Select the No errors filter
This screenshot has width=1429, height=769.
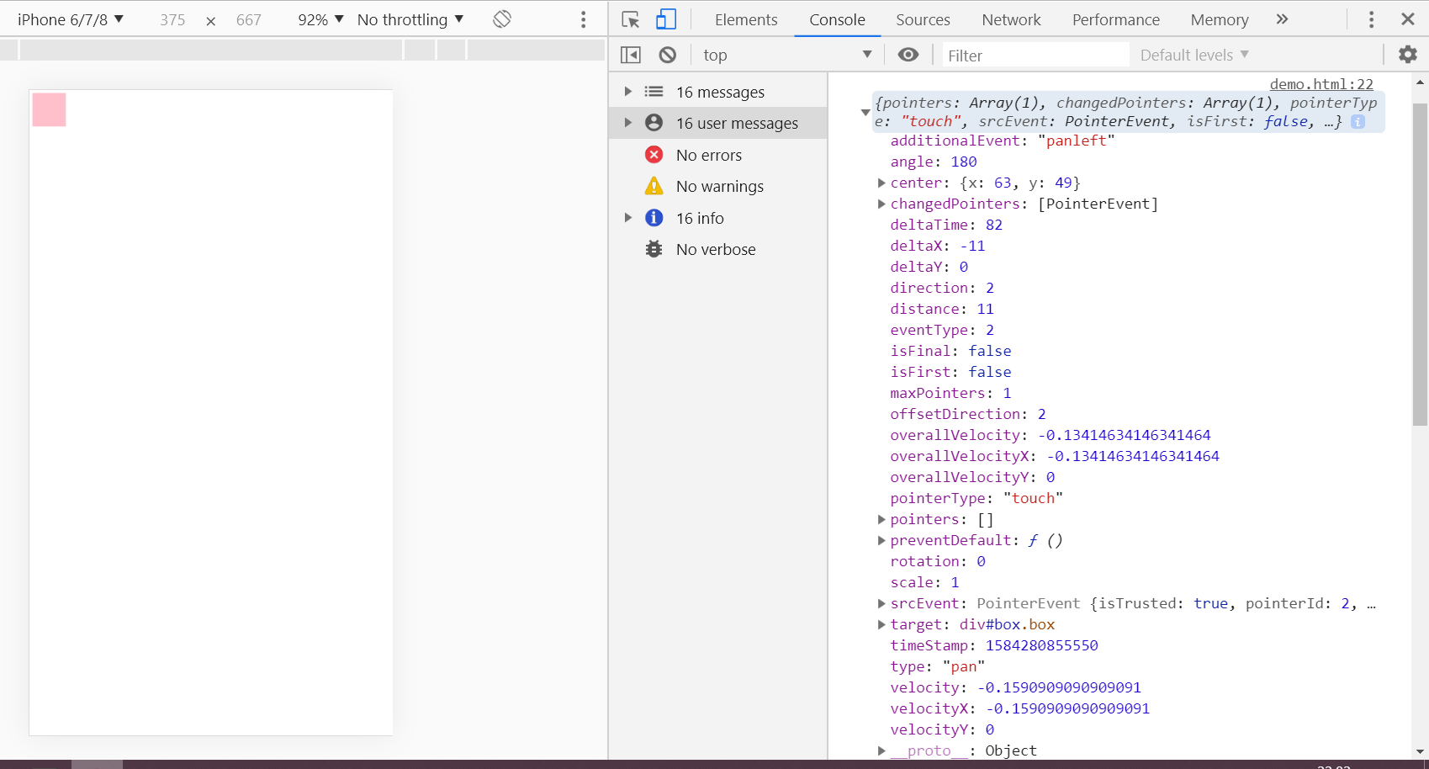click(x=708, y=155)
